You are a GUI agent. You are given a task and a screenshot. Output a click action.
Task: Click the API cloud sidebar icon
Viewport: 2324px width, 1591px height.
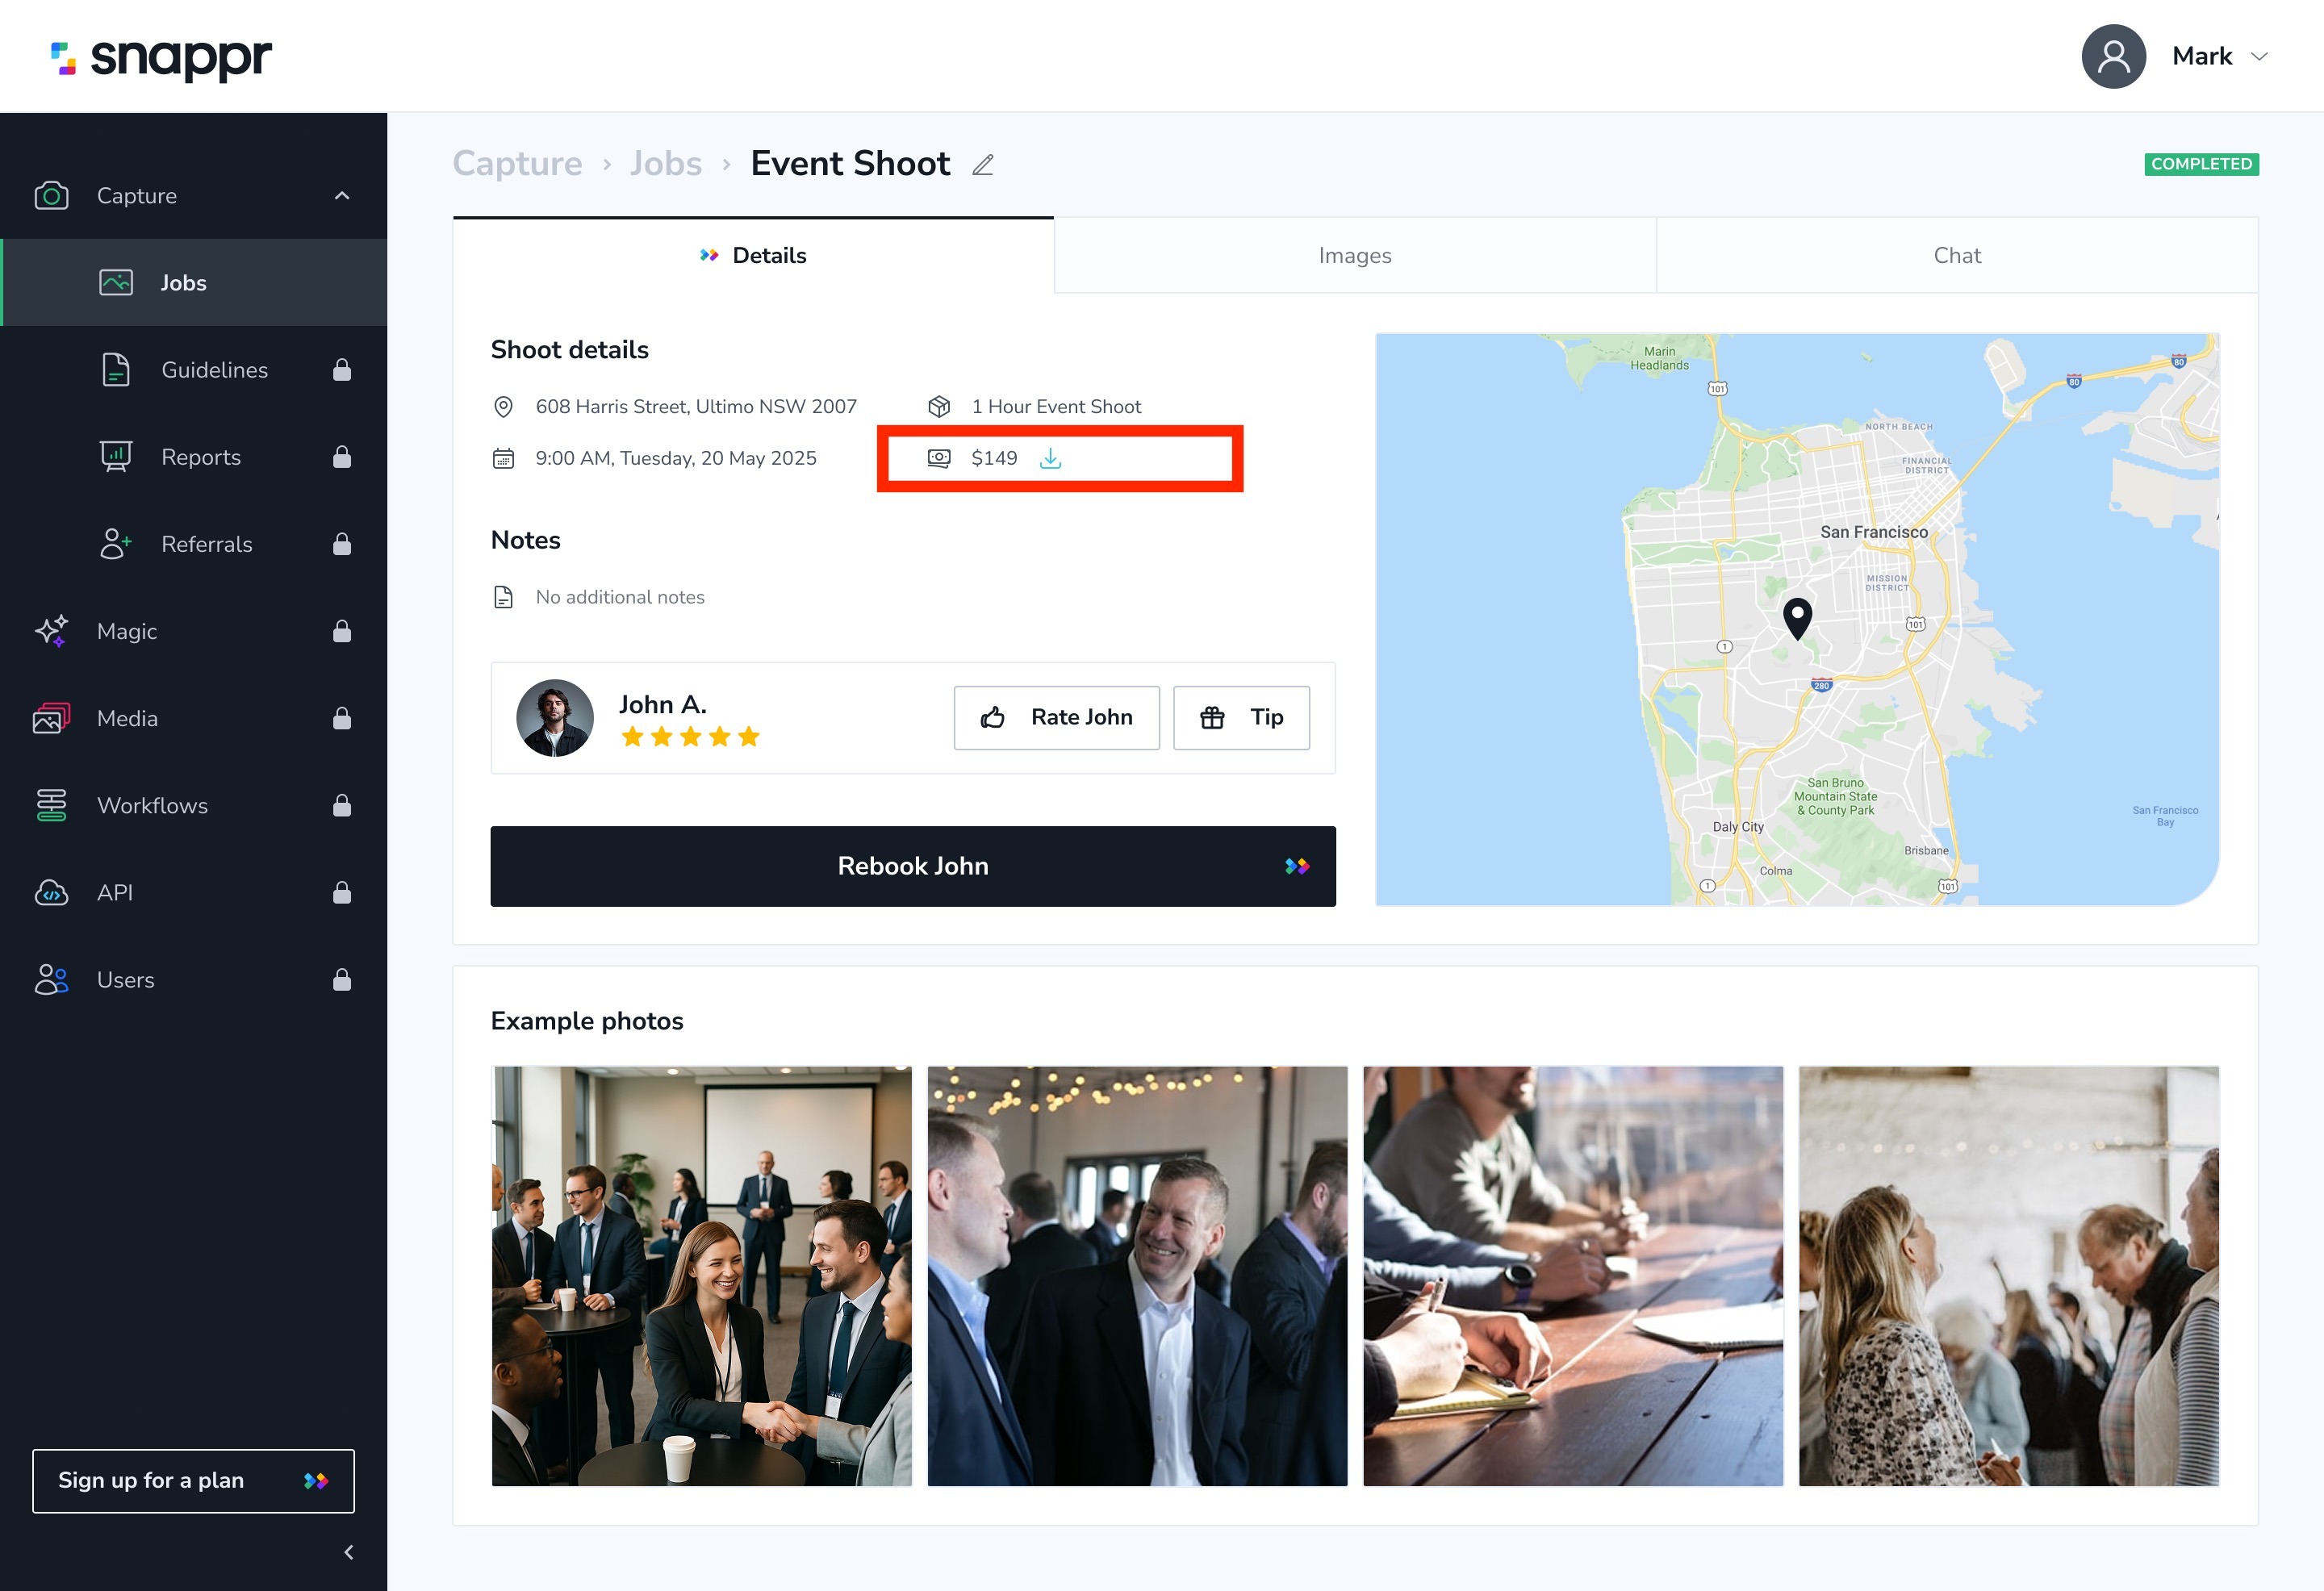pyautogui.click(x=51, y=892)
